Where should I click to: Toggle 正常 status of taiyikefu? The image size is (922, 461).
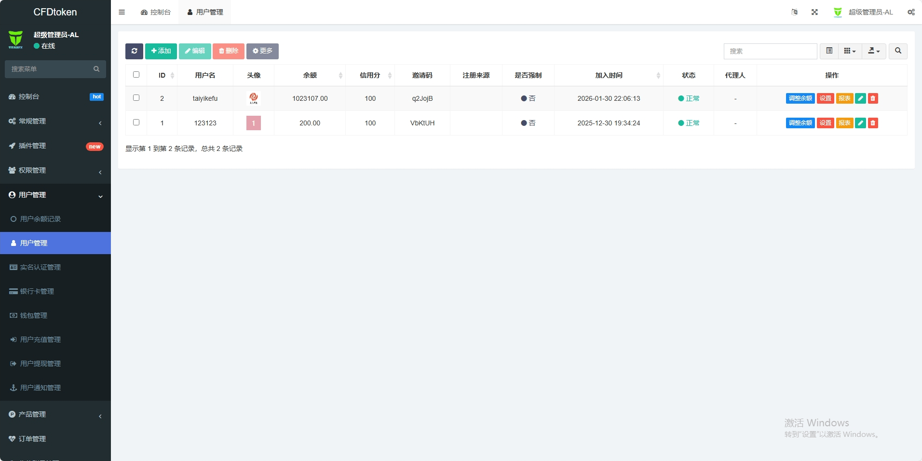(x=689, y=98)
